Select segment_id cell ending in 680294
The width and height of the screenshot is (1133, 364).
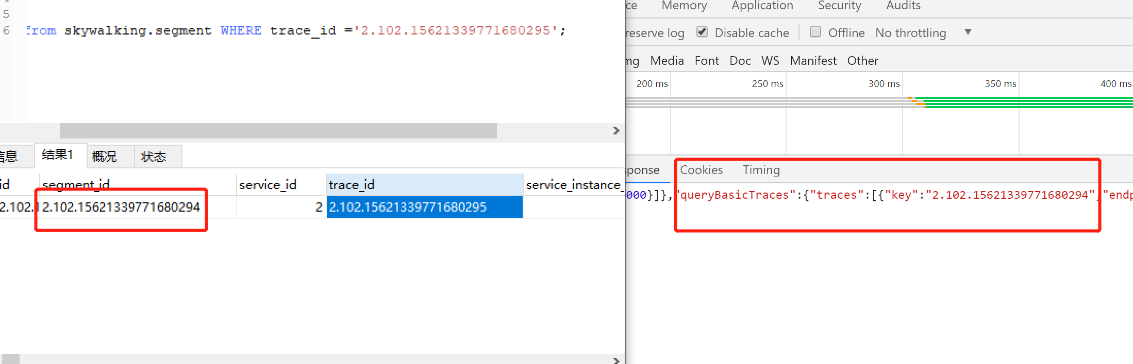[x=138, y=207]
